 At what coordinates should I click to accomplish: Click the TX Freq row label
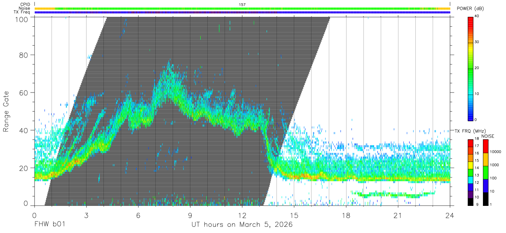22,12
